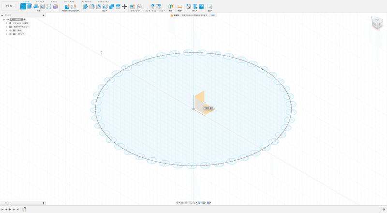The image size is (387, 213).
Task: Click second Configuration table icon
Action: [x=158, y=6]
